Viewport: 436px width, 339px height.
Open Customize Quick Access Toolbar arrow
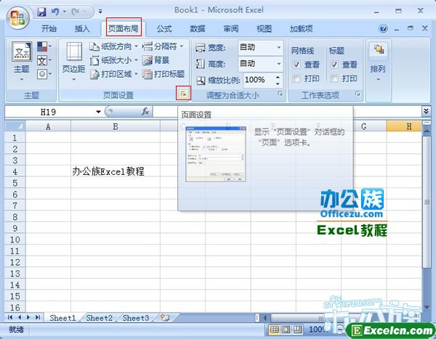coord(100,12)
